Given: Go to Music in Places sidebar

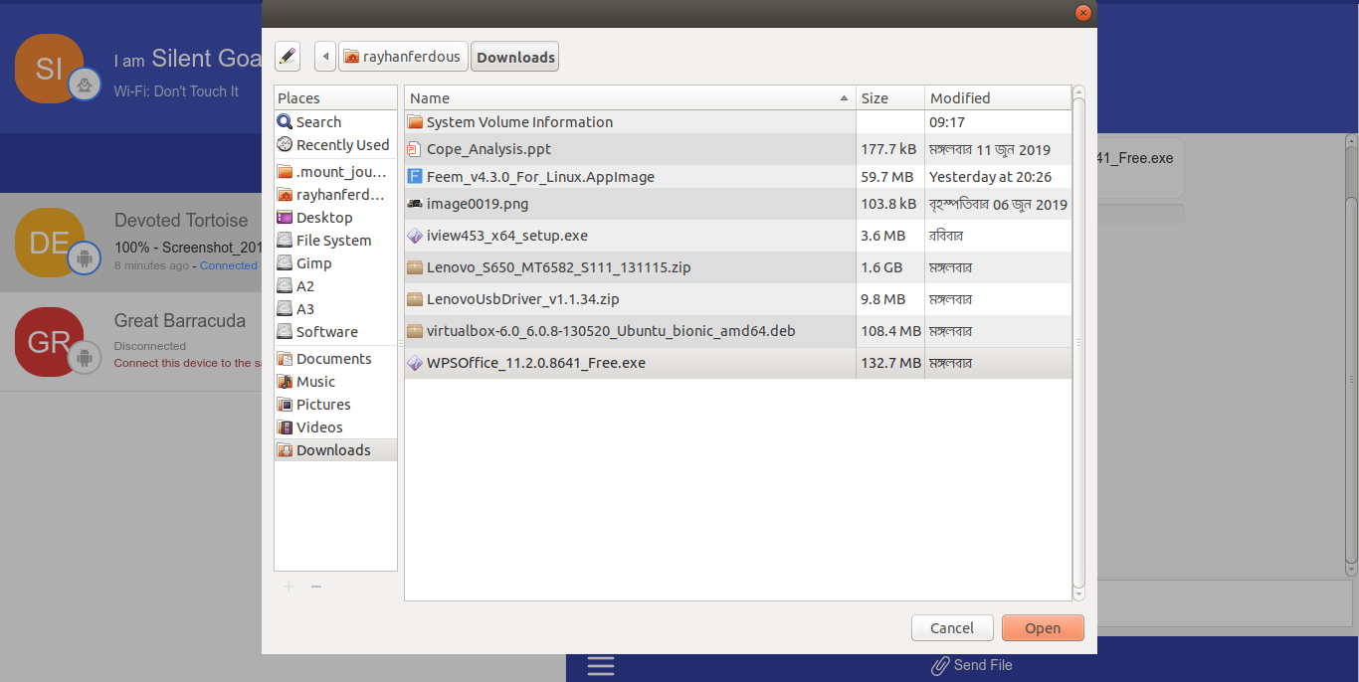Looking at the screenshot, I should [x=335, y=382].
